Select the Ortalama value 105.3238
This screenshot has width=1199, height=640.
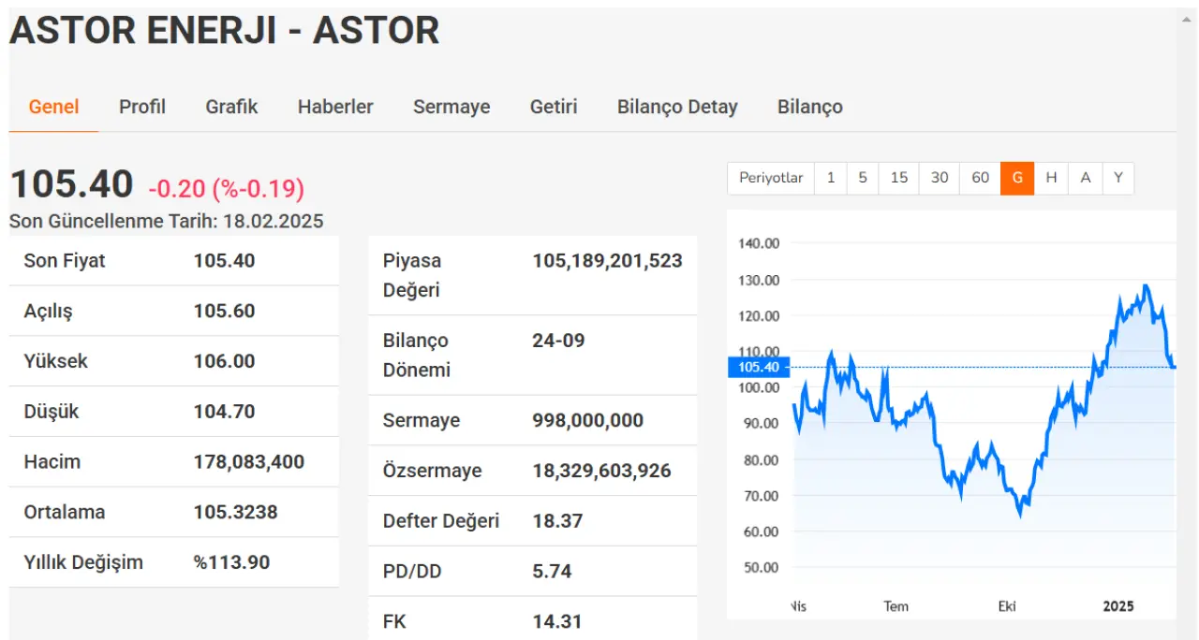236,512
